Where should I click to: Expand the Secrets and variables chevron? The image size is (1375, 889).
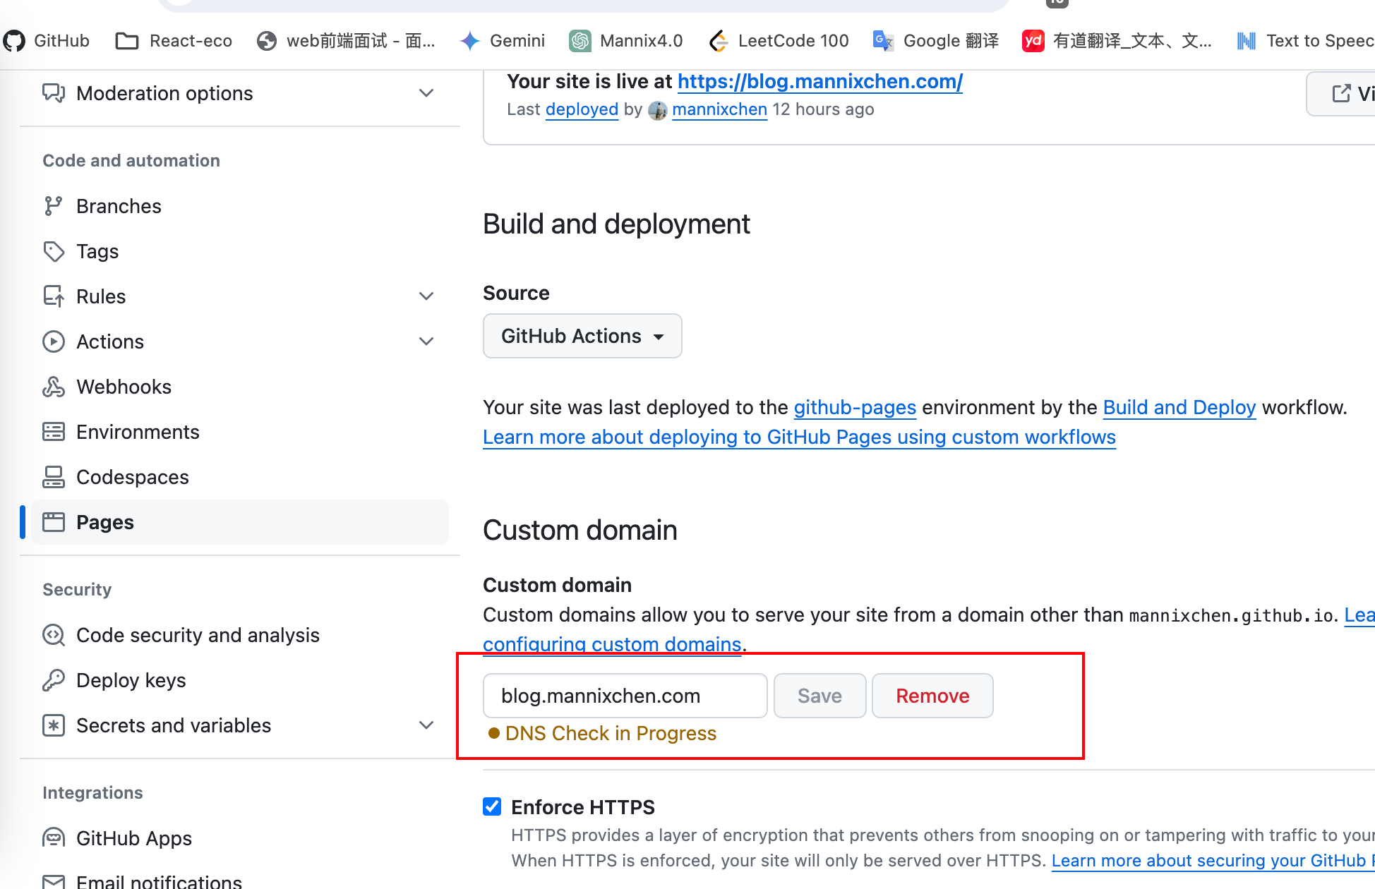point(426,725)
